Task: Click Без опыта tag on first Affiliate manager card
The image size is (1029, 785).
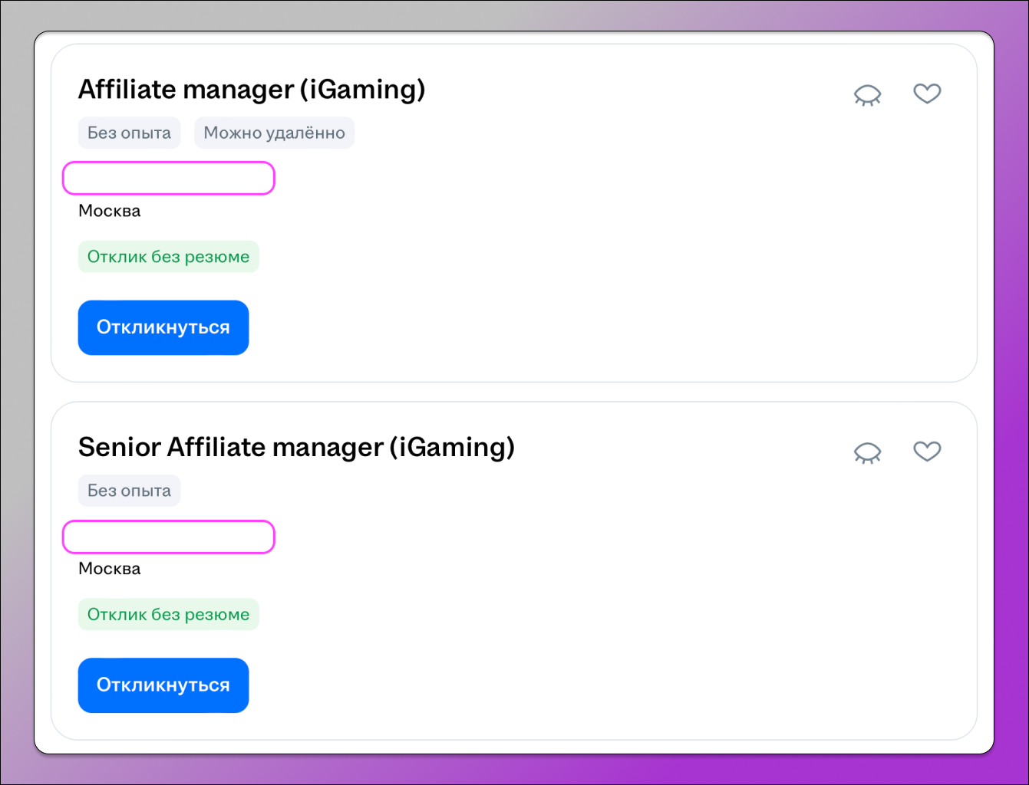Action: point(129,133)
